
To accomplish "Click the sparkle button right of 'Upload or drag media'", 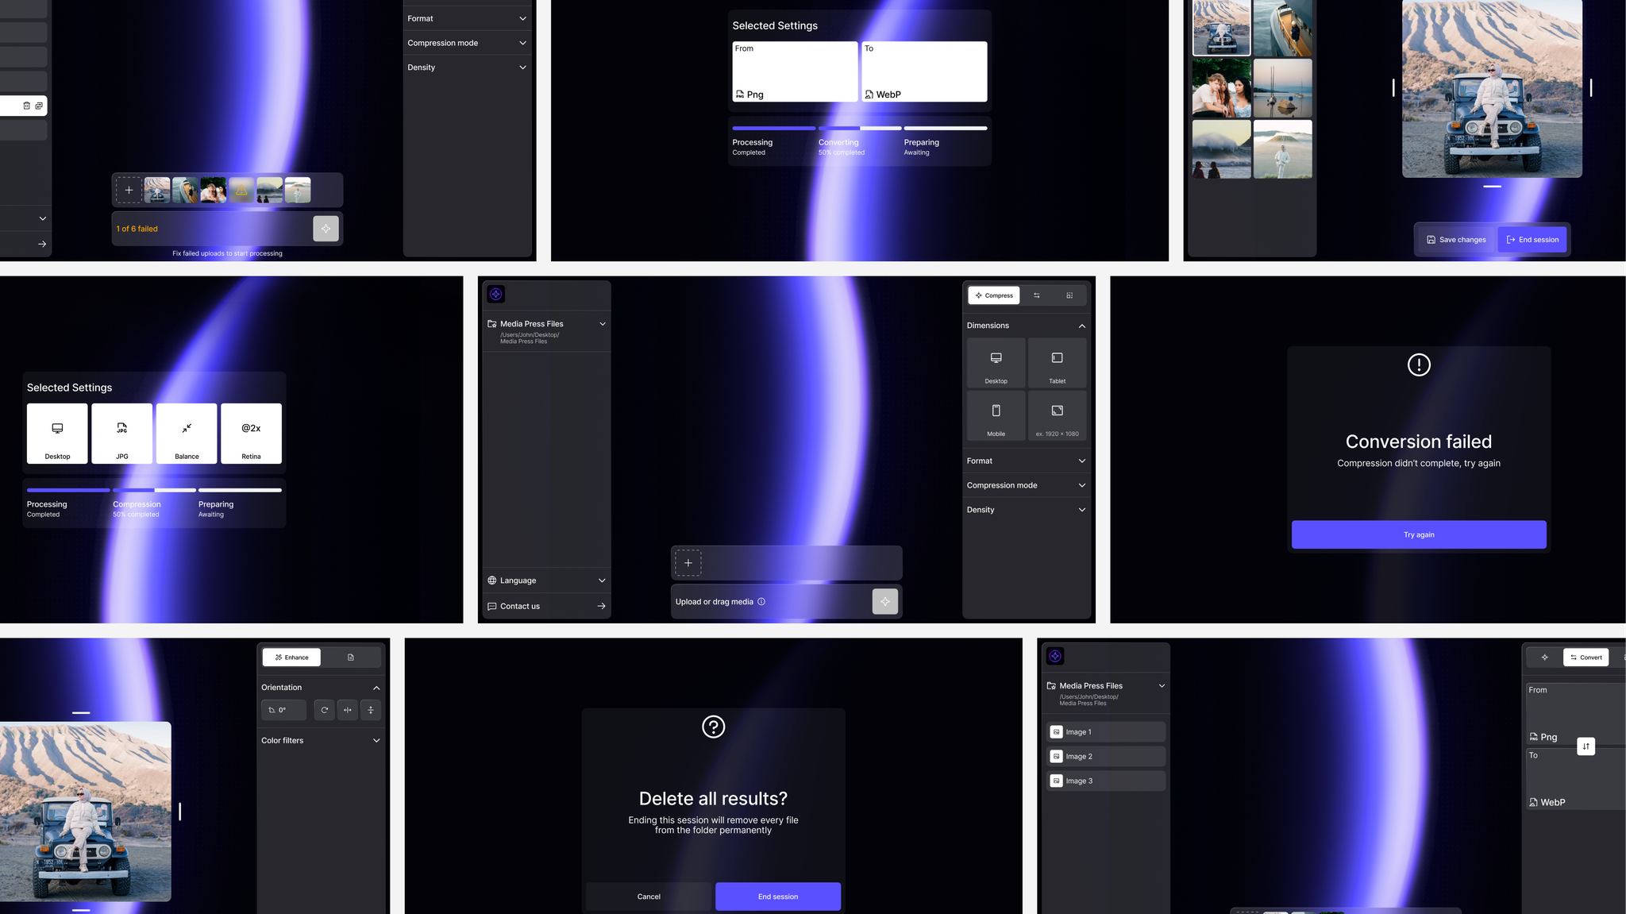I will pos(885,601).
